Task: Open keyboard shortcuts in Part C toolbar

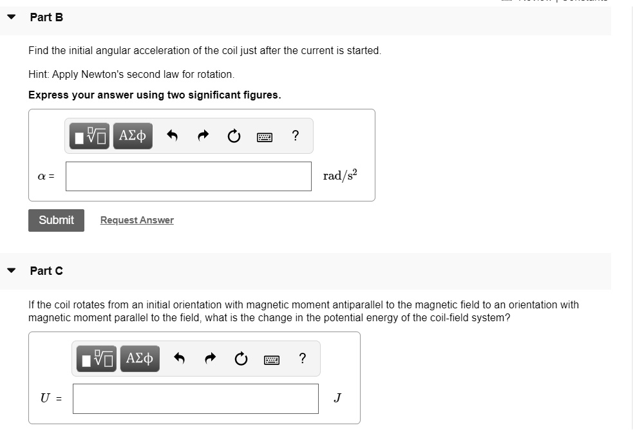Action: pyautogui.click(x=272, y=359)
